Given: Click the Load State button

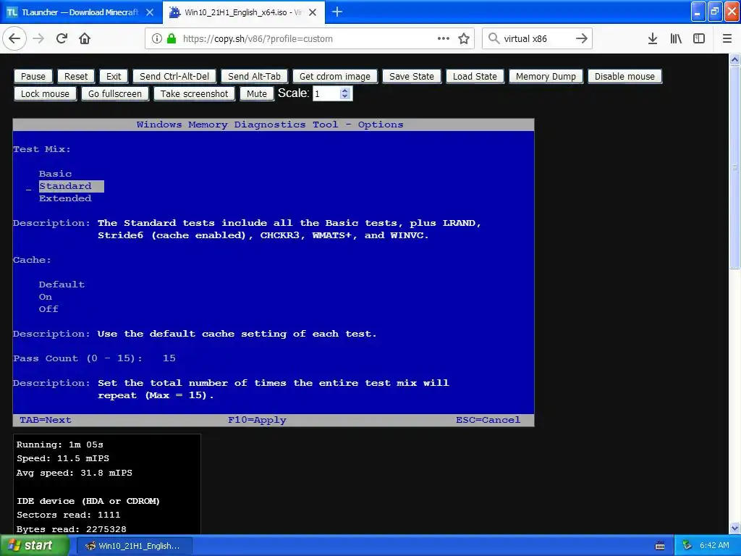Looking at the screenshot, I should point(475,77).
